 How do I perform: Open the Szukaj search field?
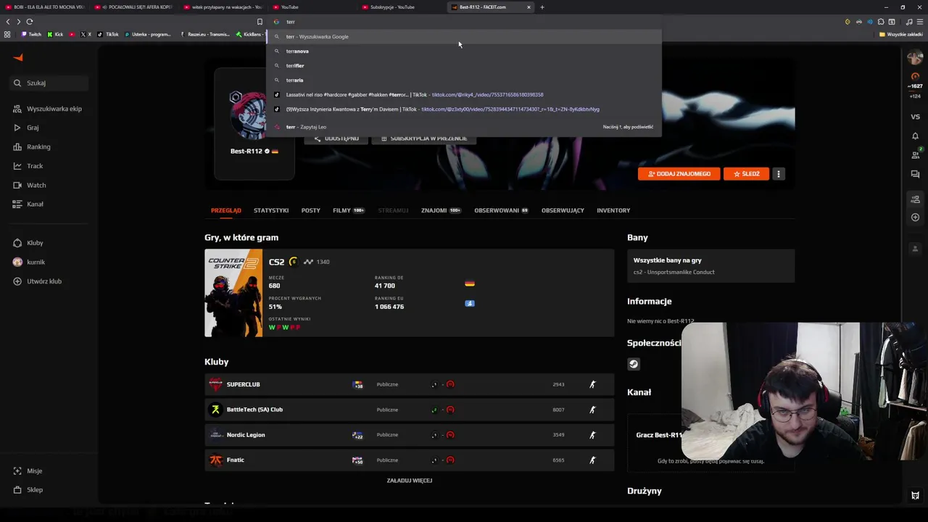click(x=50, y=83)
